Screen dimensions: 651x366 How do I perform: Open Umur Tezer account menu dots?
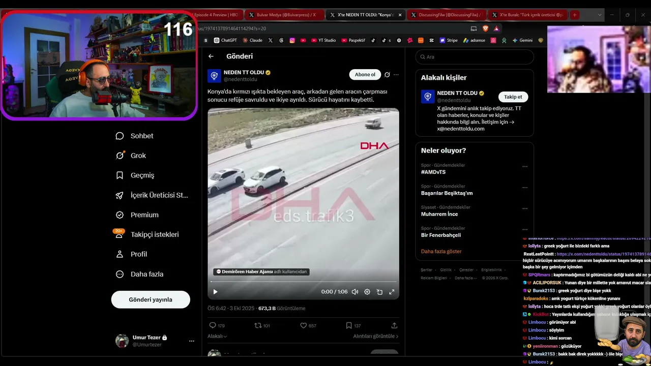click(x=192, y=341)
